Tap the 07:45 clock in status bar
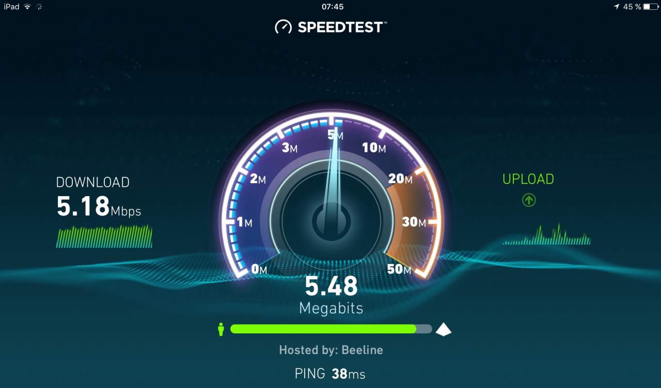 click(x=332, y=7)
